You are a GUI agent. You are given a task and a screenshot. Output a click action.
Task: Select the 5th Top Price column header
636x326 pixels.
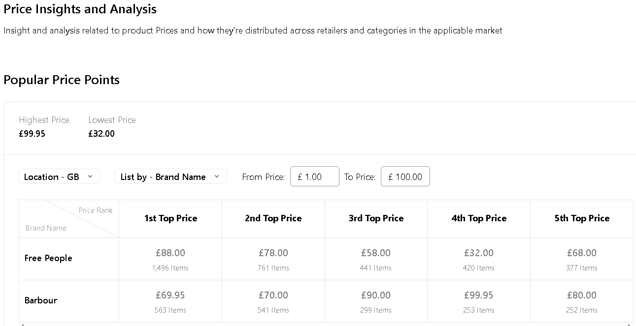click(x=582, y=218)
